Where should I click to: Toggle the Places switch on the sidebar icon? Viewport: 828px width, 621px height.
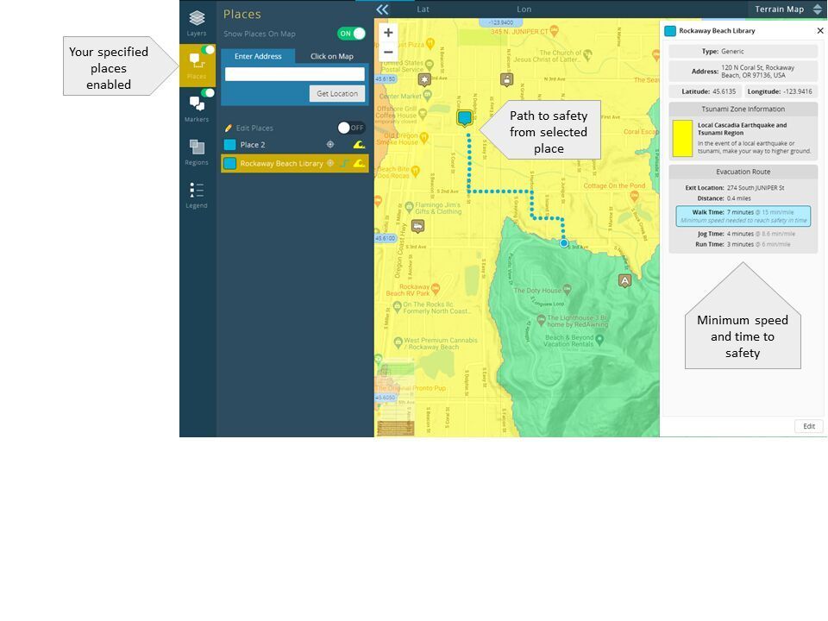point(208,50)
